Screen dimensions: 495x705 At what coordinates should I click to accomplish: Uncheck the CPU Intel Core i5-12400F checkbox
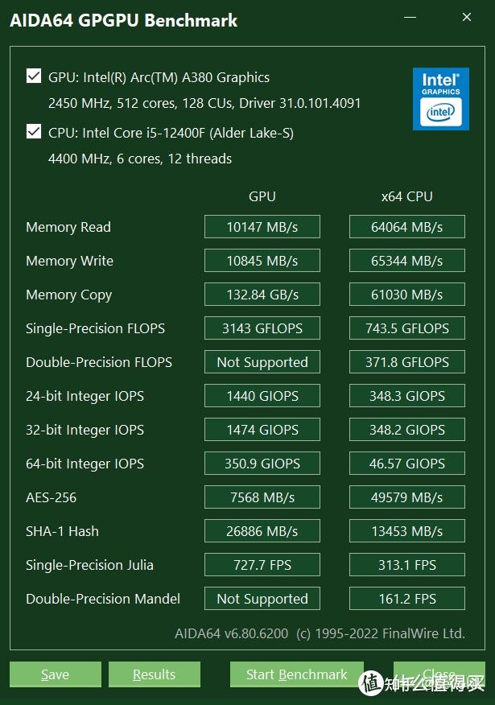[34, 131]
